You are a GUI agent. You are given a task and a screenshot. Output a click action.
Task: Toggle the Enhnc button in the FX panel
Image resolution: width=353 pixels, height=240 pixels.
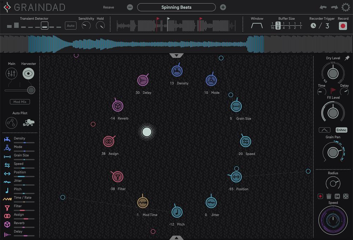click(x=341, y=130)
